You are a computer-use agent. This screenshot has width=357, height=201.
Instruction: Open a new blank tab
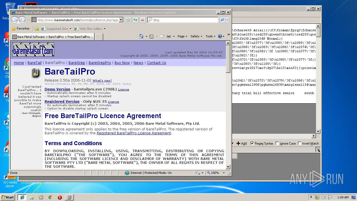coord(99,37)
